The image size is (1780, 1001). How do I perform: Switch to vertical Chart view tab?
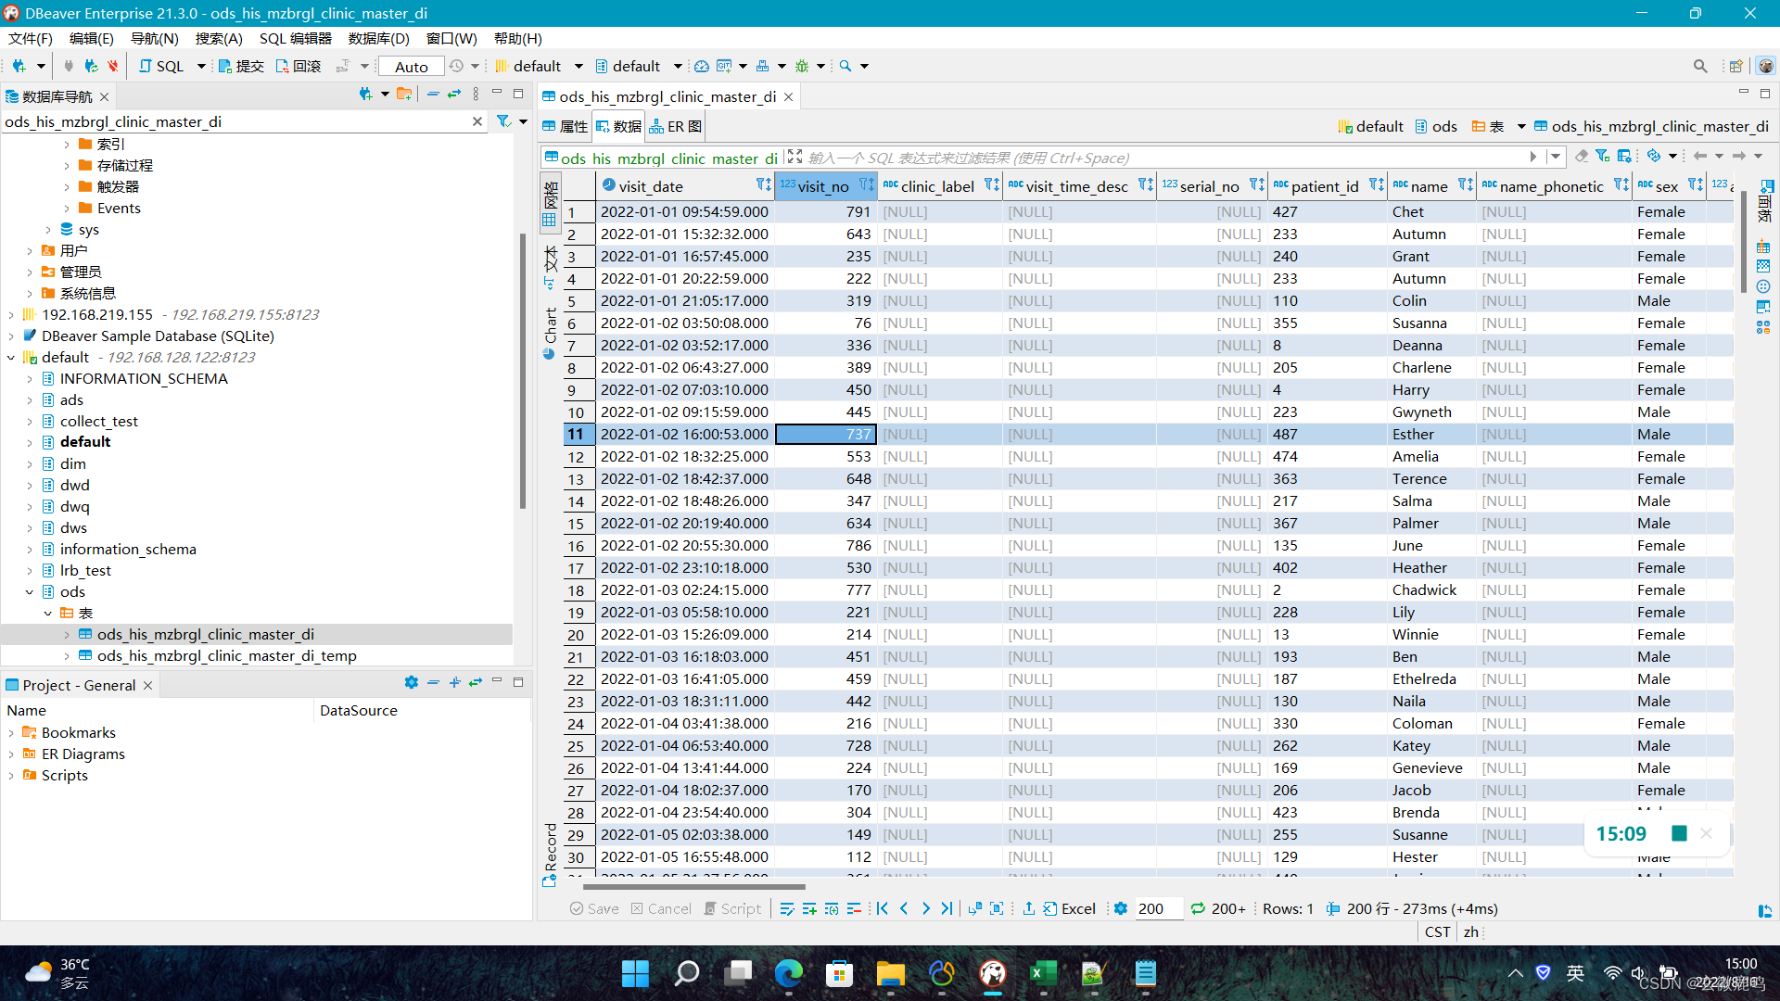tap(550, 333)
